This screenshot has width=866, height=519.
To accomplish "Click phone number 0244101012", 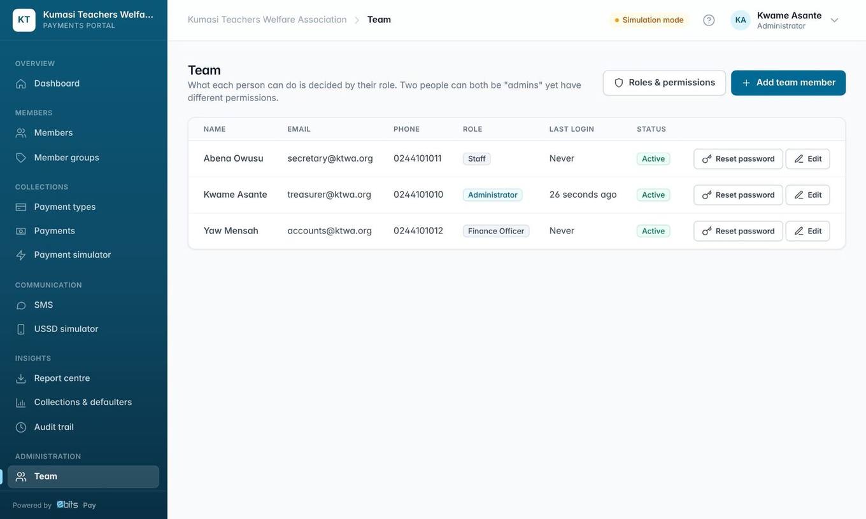I will pyautogui.click(x=418, y=231).
